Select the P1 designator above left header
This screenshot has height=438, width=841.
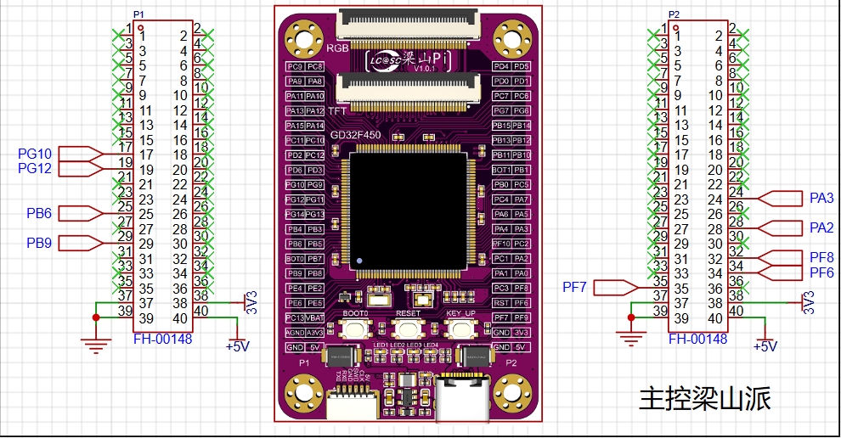click(139, 15)
